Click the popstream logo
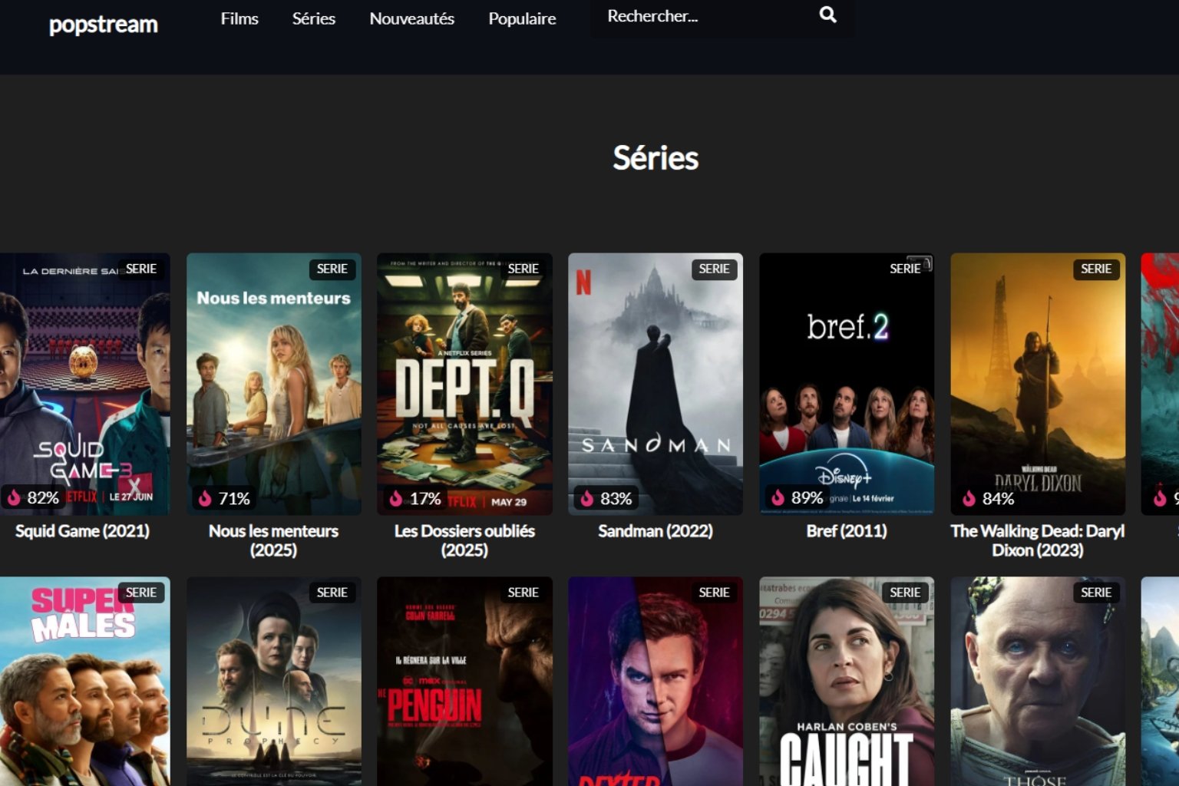The height and width of the screenshot is (786, 1179). coord(104,25)
